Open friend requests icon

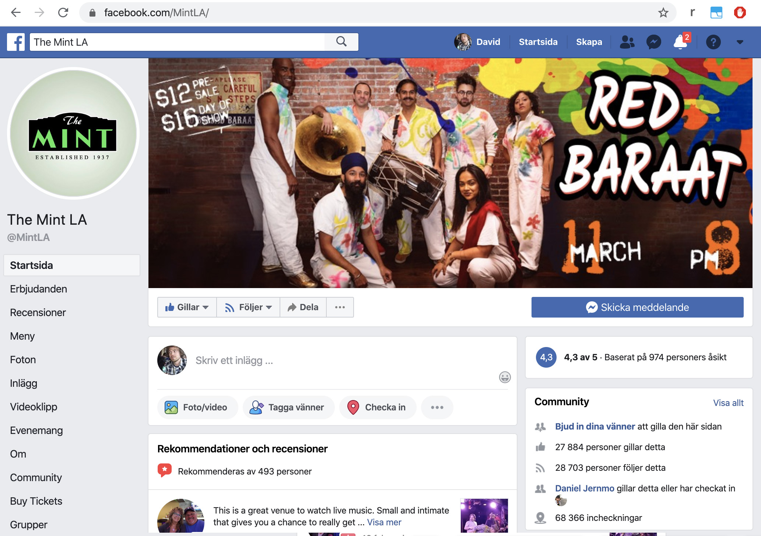tap(627, 42)
